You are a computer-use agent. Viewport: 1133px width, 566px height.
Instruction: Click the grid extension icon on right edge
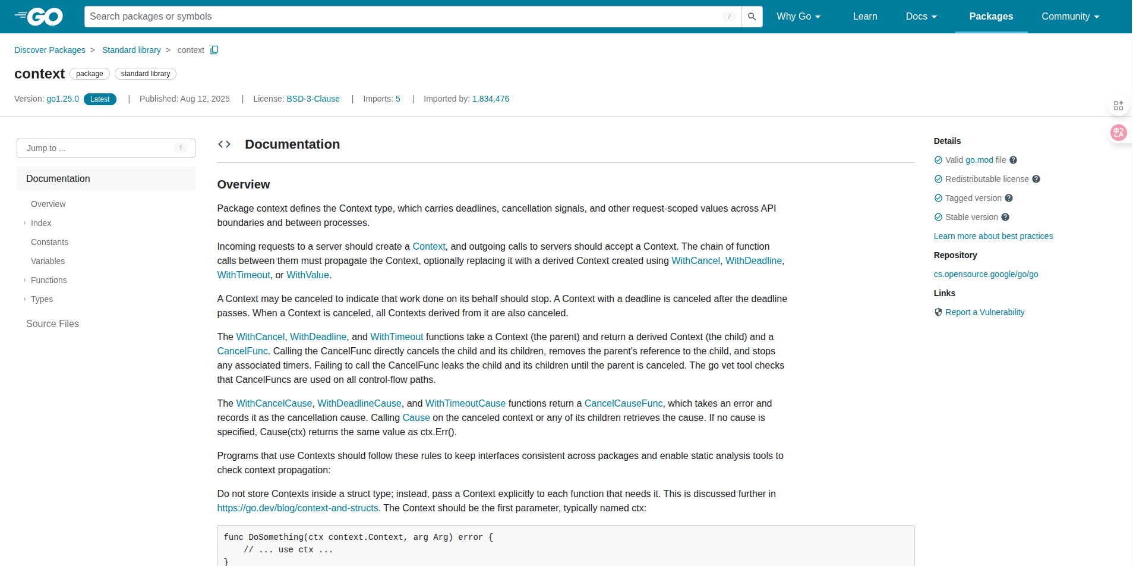(x=1118, y=105)
